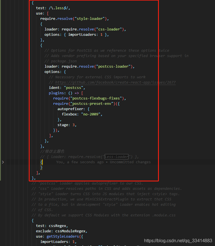Click the '"postcss" loader applies autoprefixer' comment
Image resolution: width=215 pixels, height=246 pixels.
pyautogui.click(x=87, y=183)
